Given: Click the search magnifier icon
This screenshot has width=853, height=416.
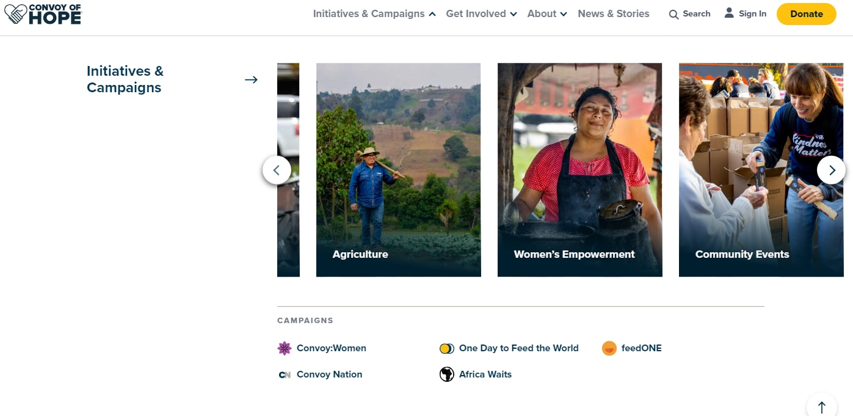Looking at the screenshot, I should (673, 14).
